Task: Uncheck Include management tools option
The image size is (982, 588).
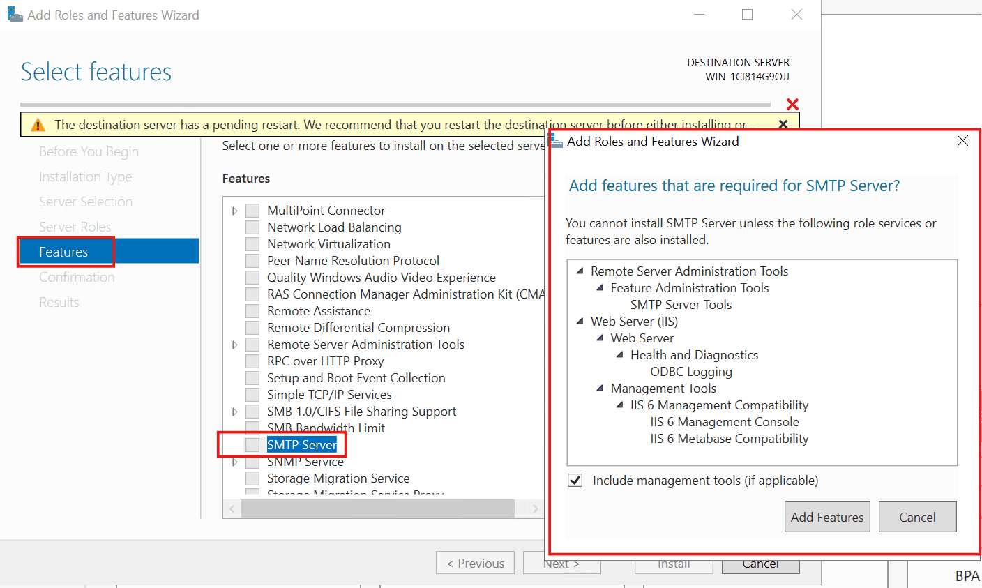Action: 575,480
